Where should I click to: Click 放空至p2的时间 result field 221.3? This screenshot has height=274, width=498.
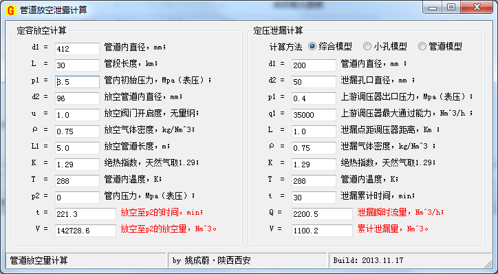(x=85, y=214)
